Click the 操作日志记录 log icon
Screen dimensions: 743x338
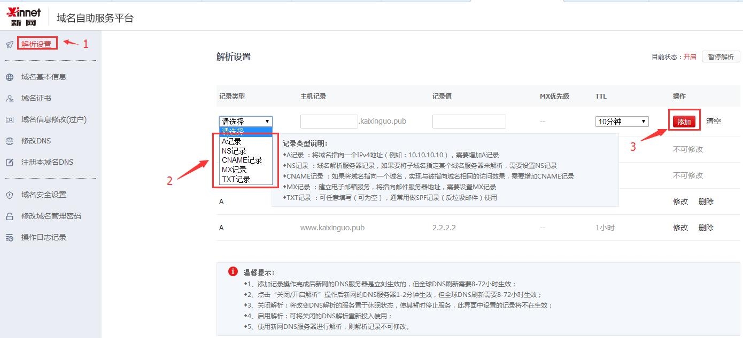[x=9, y=237]
